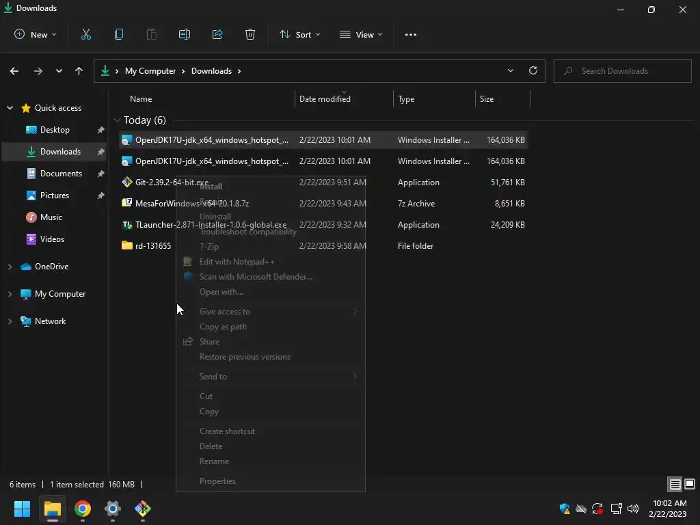The width and height of the screenshot is (700, 525).
Task: Open Settings gear on the taskbar
Action: pos(113,509)
